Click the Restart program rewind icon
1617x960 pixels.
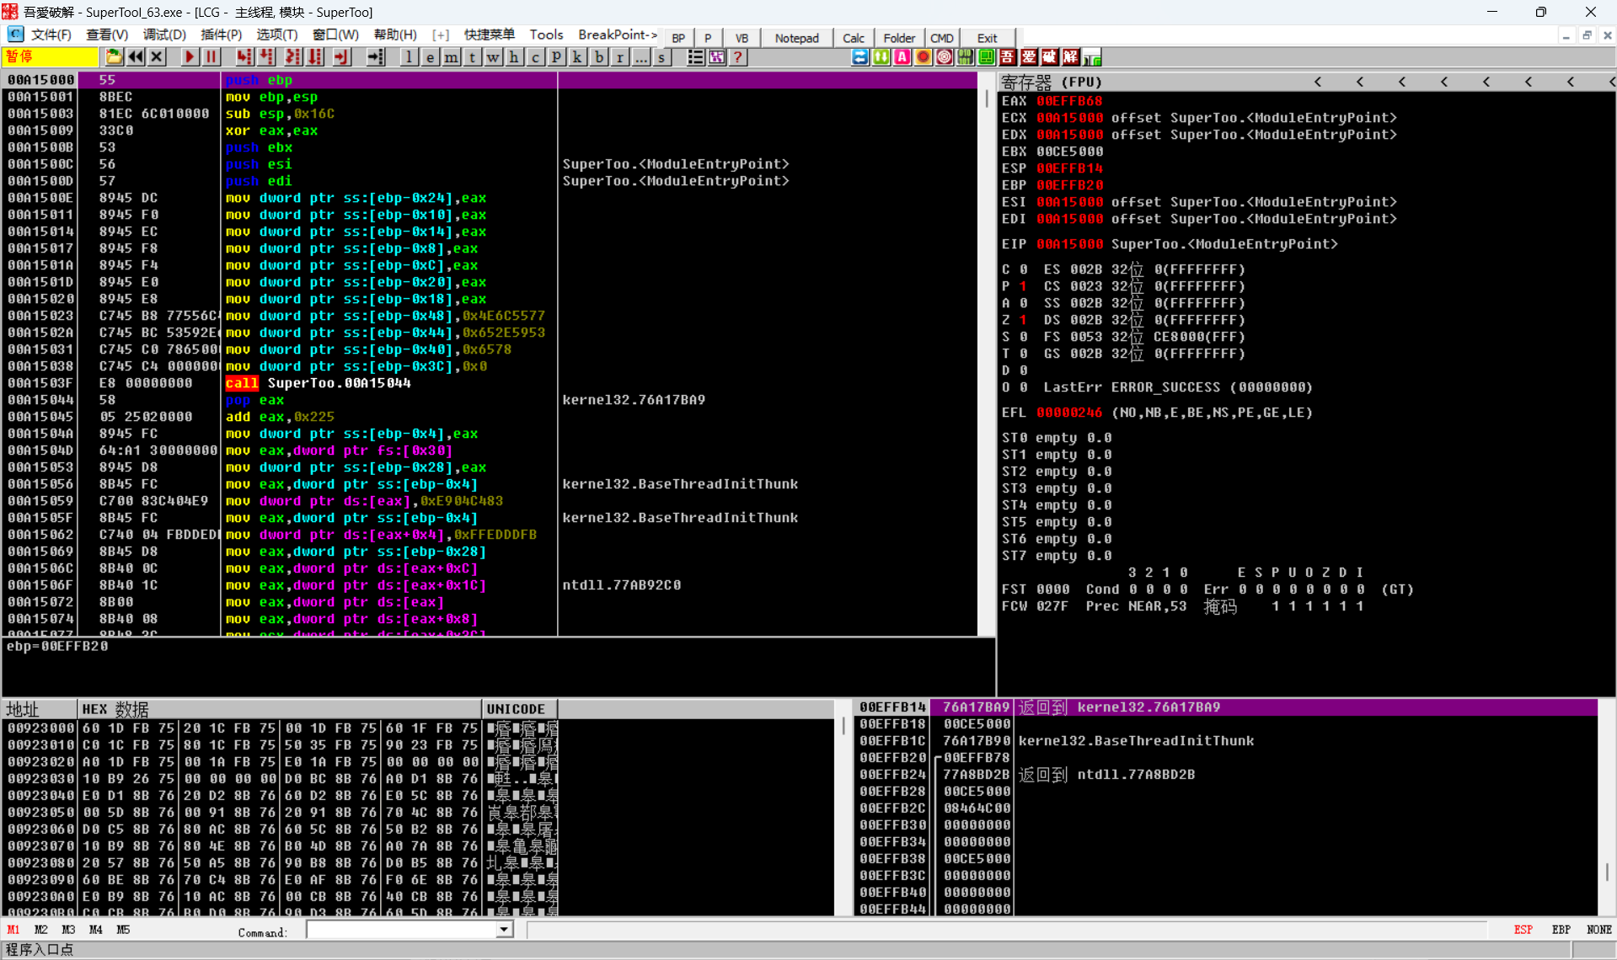pos(135,57)
